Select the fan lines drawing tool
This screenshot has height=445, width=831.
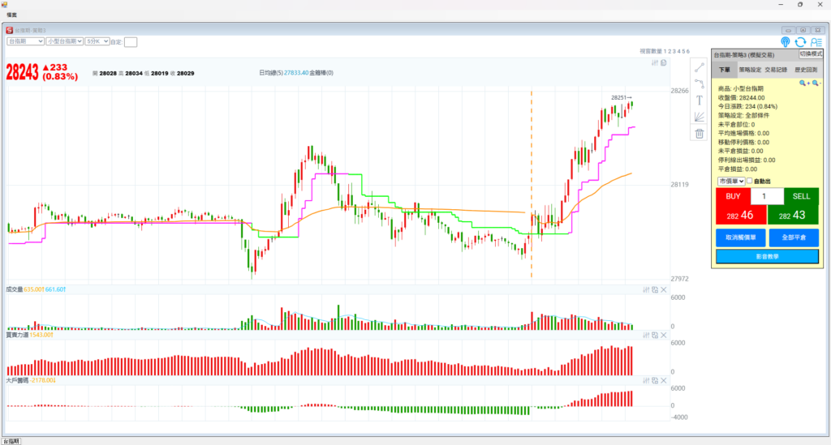700,117
